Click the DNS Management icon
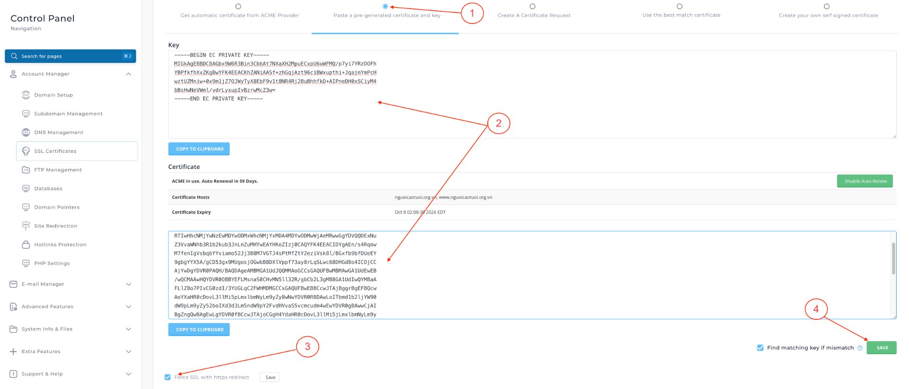 coord(26,132)
